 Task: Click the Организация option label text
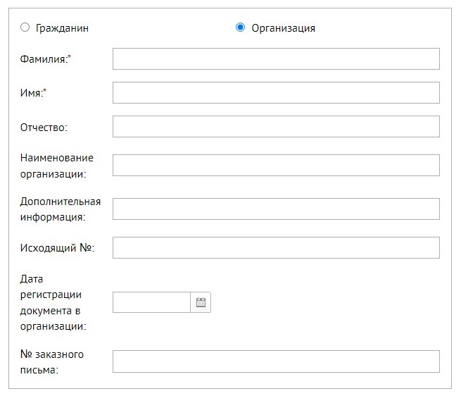click(x=283, y=28)
